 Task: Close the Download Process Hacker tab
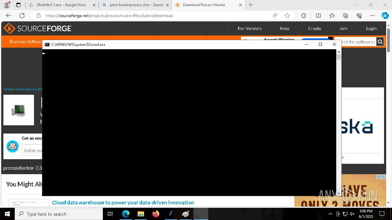[x=240, y=5]
